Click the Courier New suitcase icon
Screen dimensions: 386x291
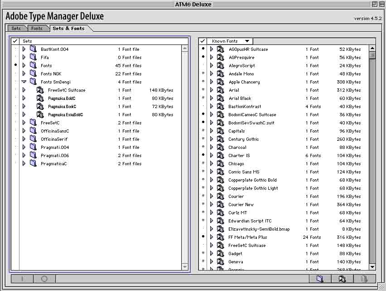tap(220, 204)
